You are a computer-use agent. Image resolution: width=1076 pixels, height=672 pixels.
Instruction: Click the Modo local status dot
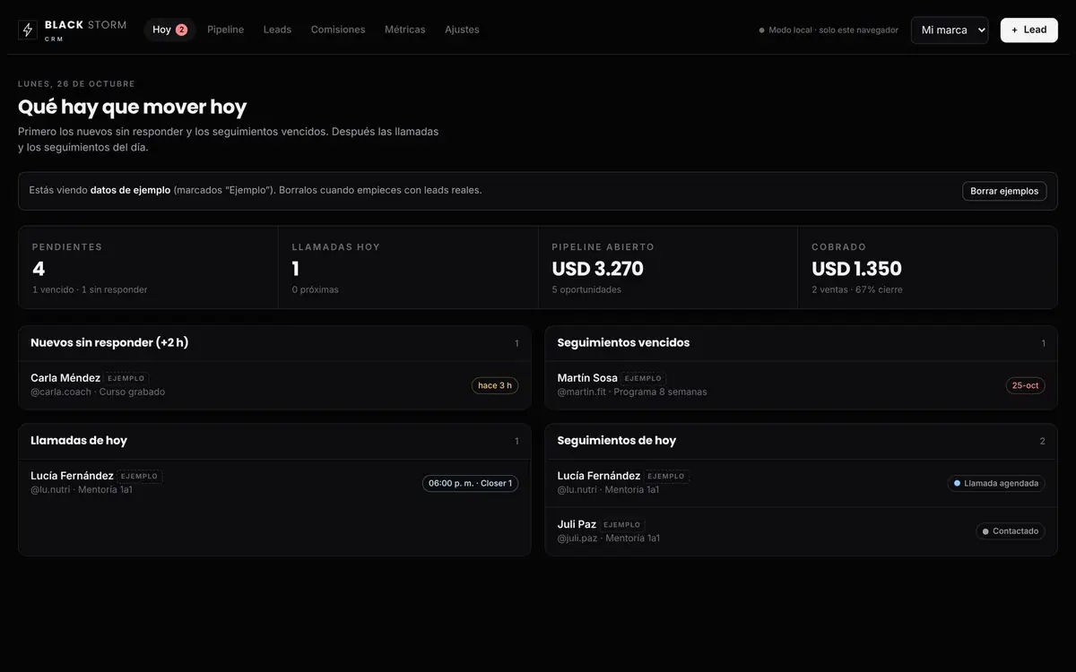click(762, 30)
